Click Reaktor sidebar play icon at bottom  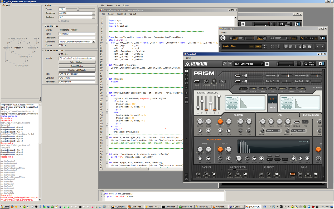[187, 179]
